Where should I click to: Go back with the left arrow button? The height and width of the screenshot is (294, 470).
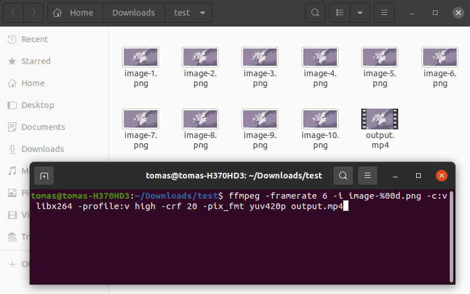pos(13,13)
